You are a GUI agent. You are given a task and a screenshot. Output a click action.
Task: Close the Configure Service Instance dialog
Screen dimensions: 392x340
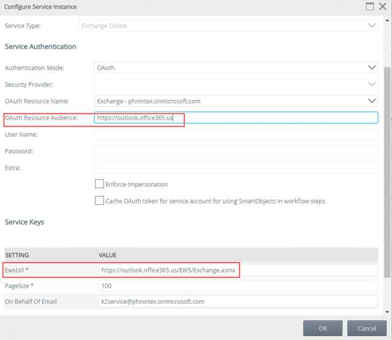pyautogui.click(x=384, y=7)
